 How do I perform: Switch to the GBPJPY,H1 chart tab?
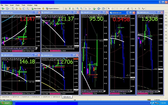click(16, 97)
